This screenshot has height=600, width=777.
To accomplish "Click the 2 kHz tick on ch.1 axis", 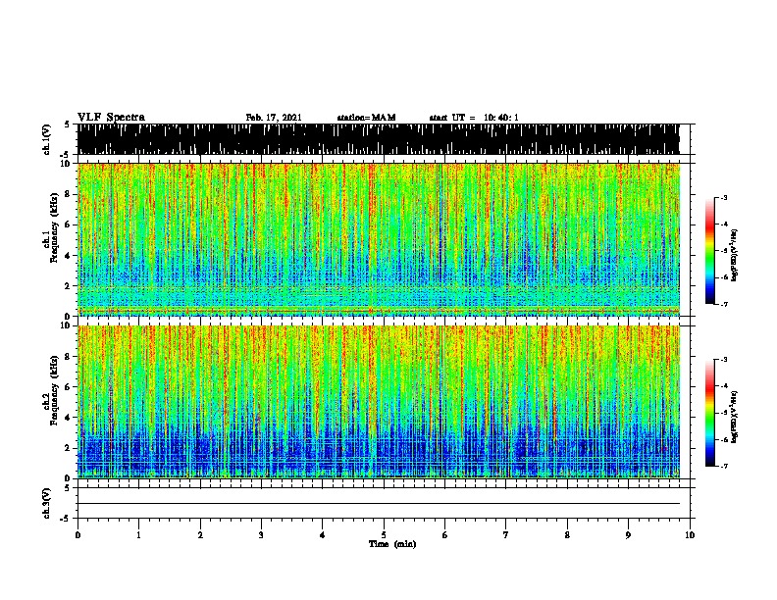I will [x=68, y=285].
